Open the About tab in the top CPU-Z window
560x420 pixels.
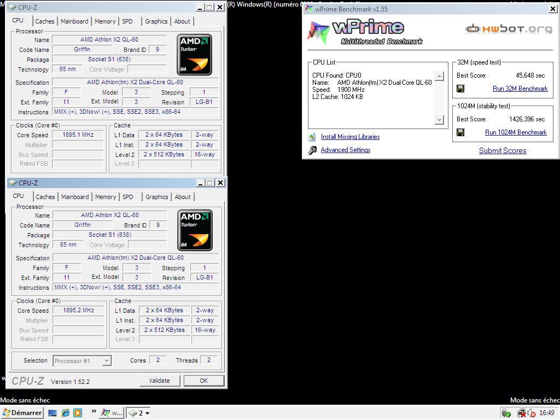tap(182, 21)
